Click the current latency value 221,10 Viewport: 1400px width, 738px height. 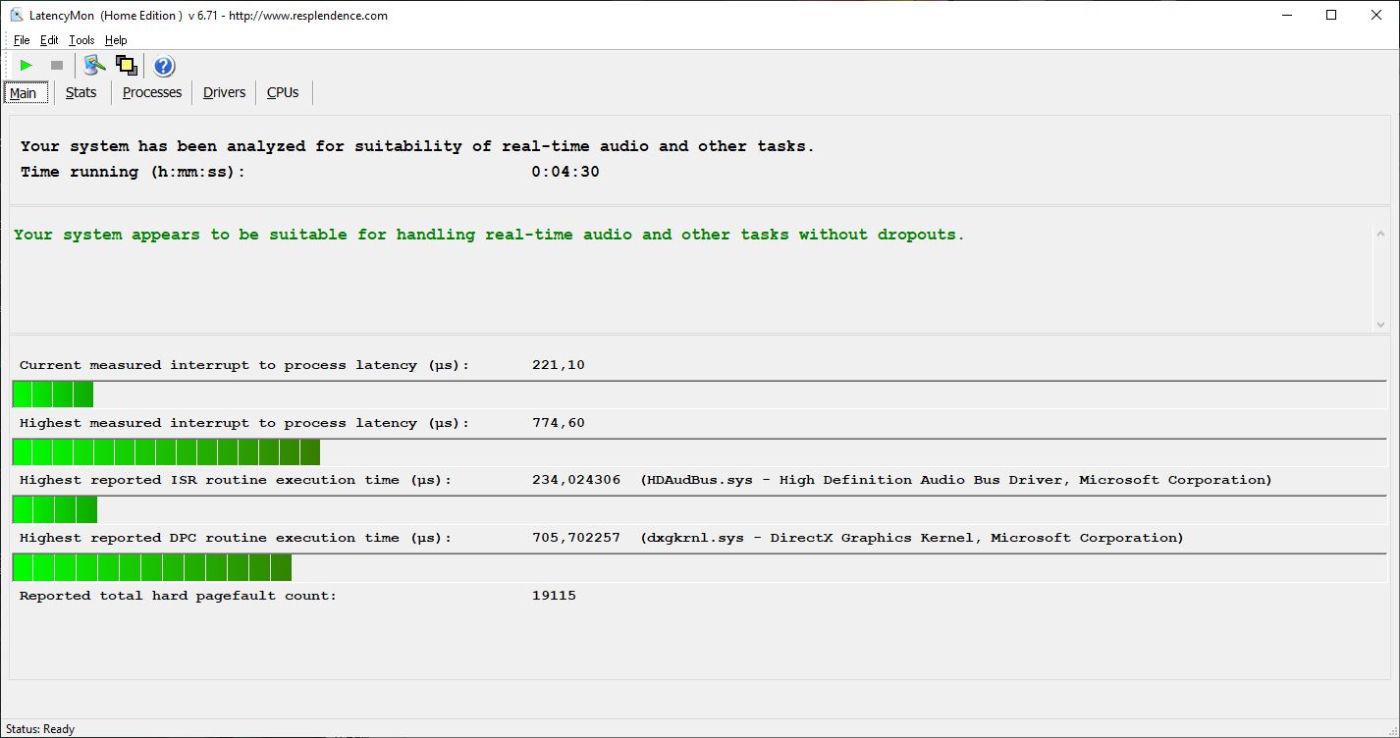point(559,365)
